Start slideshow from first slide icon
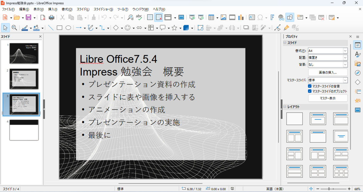This screenshot has width=363, height=192. 192,17
